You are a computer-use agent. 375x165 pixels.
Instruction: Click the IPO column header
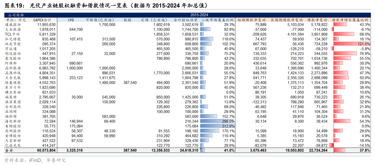(71, 20)
